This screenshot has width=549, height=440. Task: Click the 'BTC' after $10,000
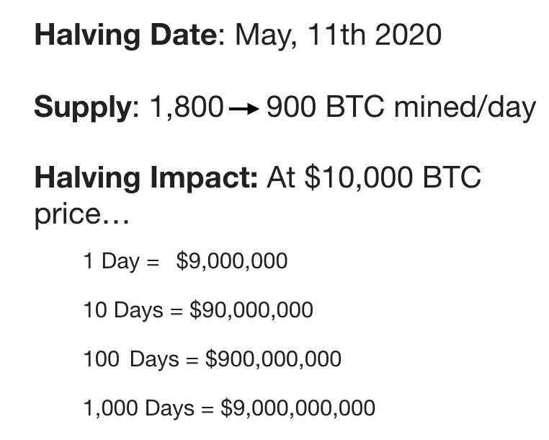[x=452, y=177]
